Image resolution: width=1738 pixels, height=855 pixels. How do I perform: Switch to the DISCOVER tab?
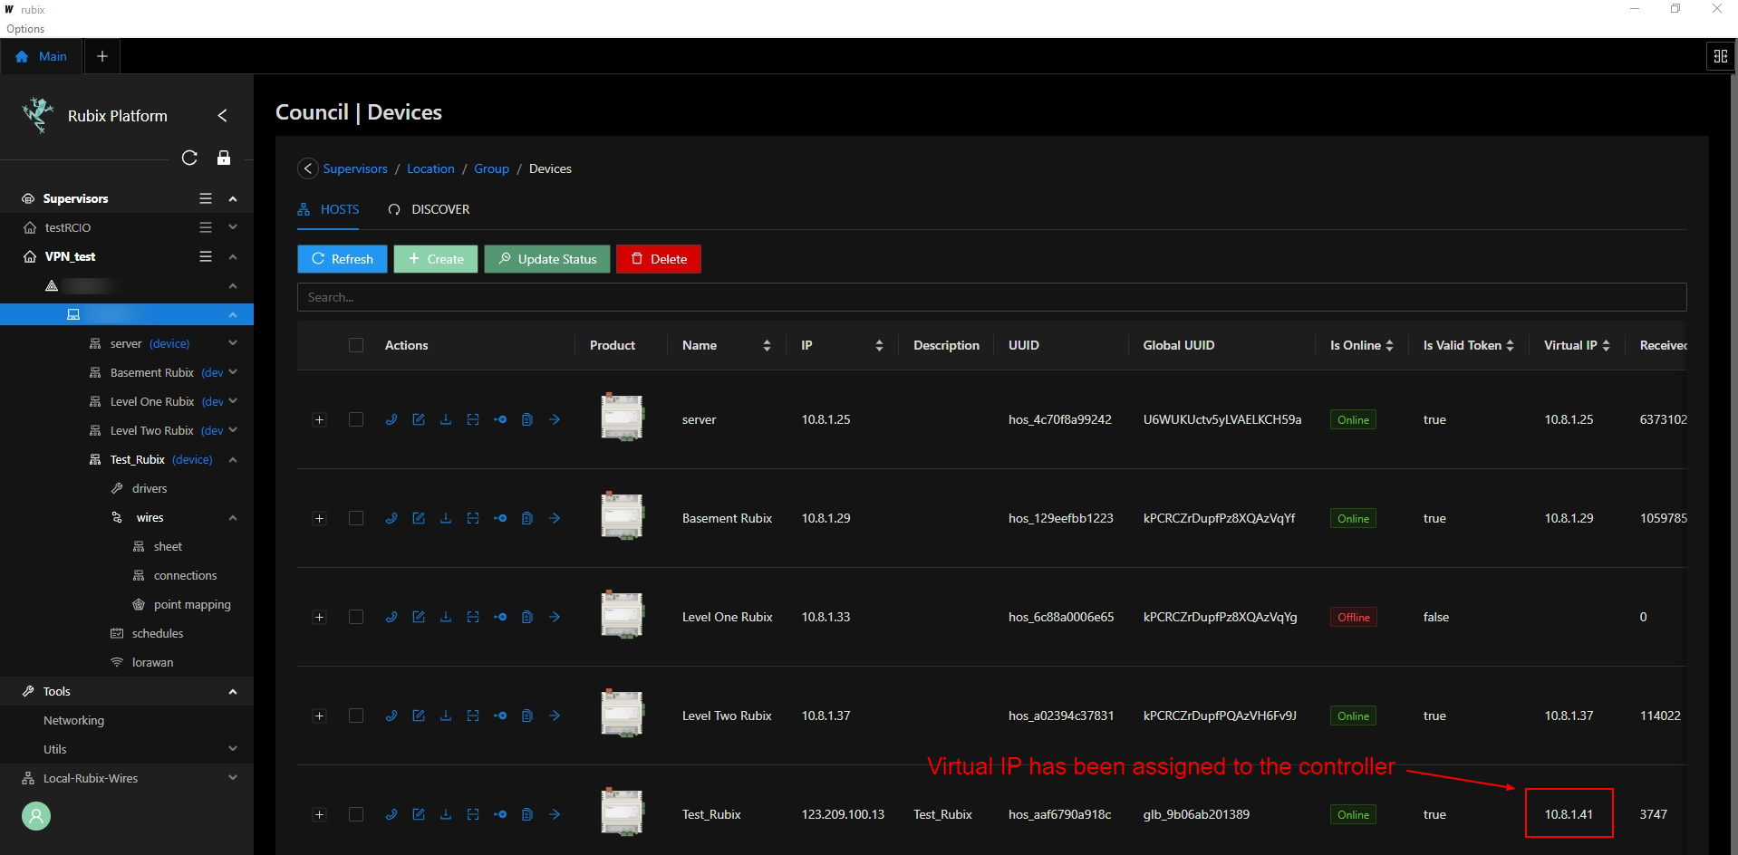click(x=429, y=209)
